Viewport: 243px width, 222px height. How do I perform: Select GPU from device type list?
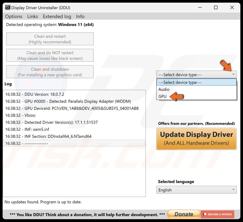pyautogui.click(x=197, y=96)
